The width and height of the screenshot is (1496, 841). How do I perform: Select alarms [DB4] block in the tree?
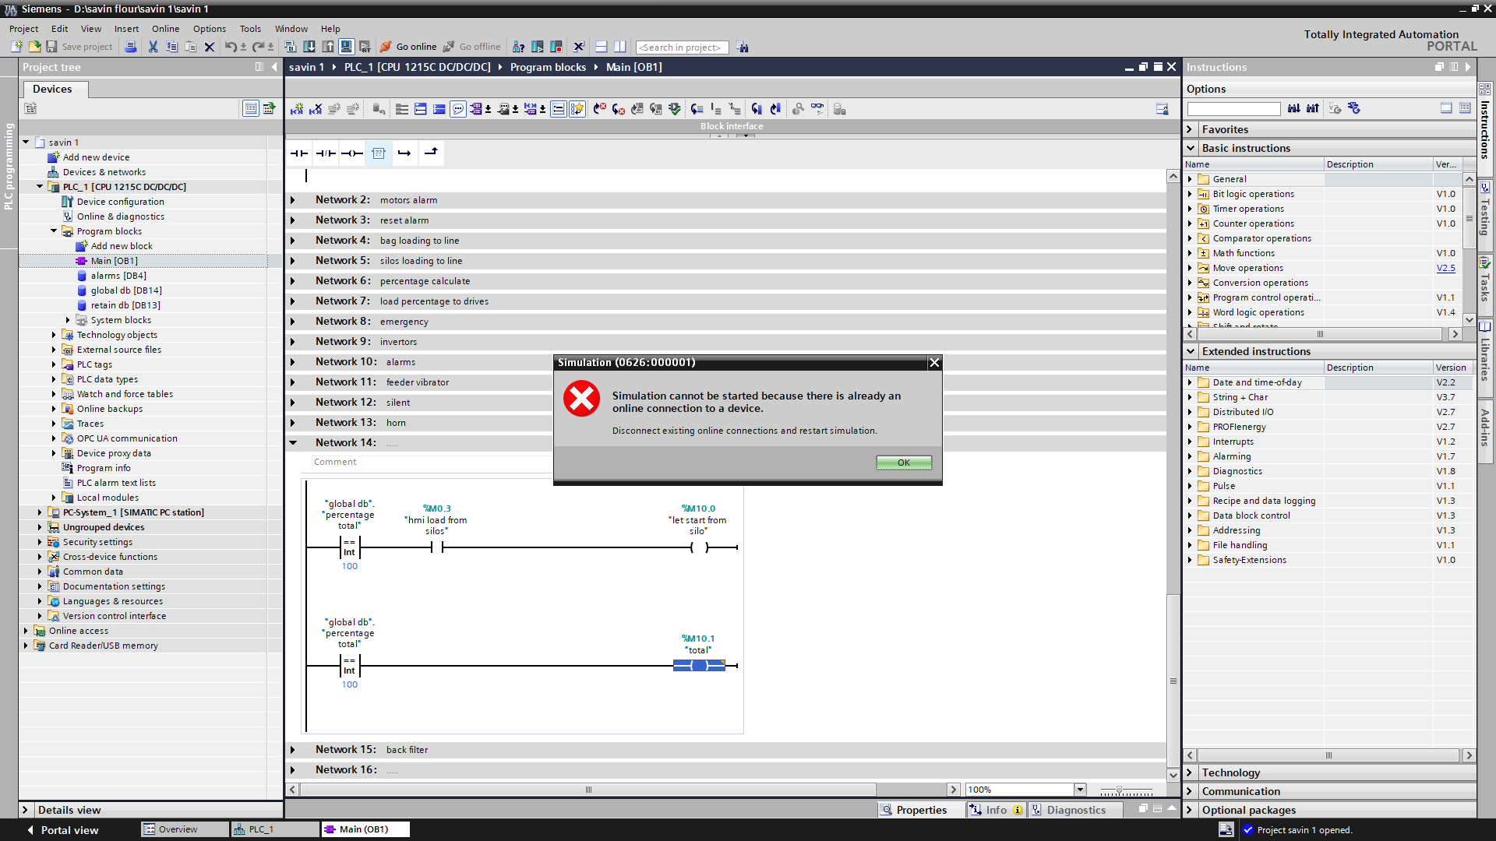click(118, 276)
